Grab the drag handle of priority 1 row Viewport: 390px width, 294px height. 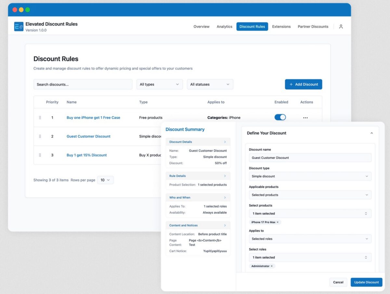pos(40,118)
